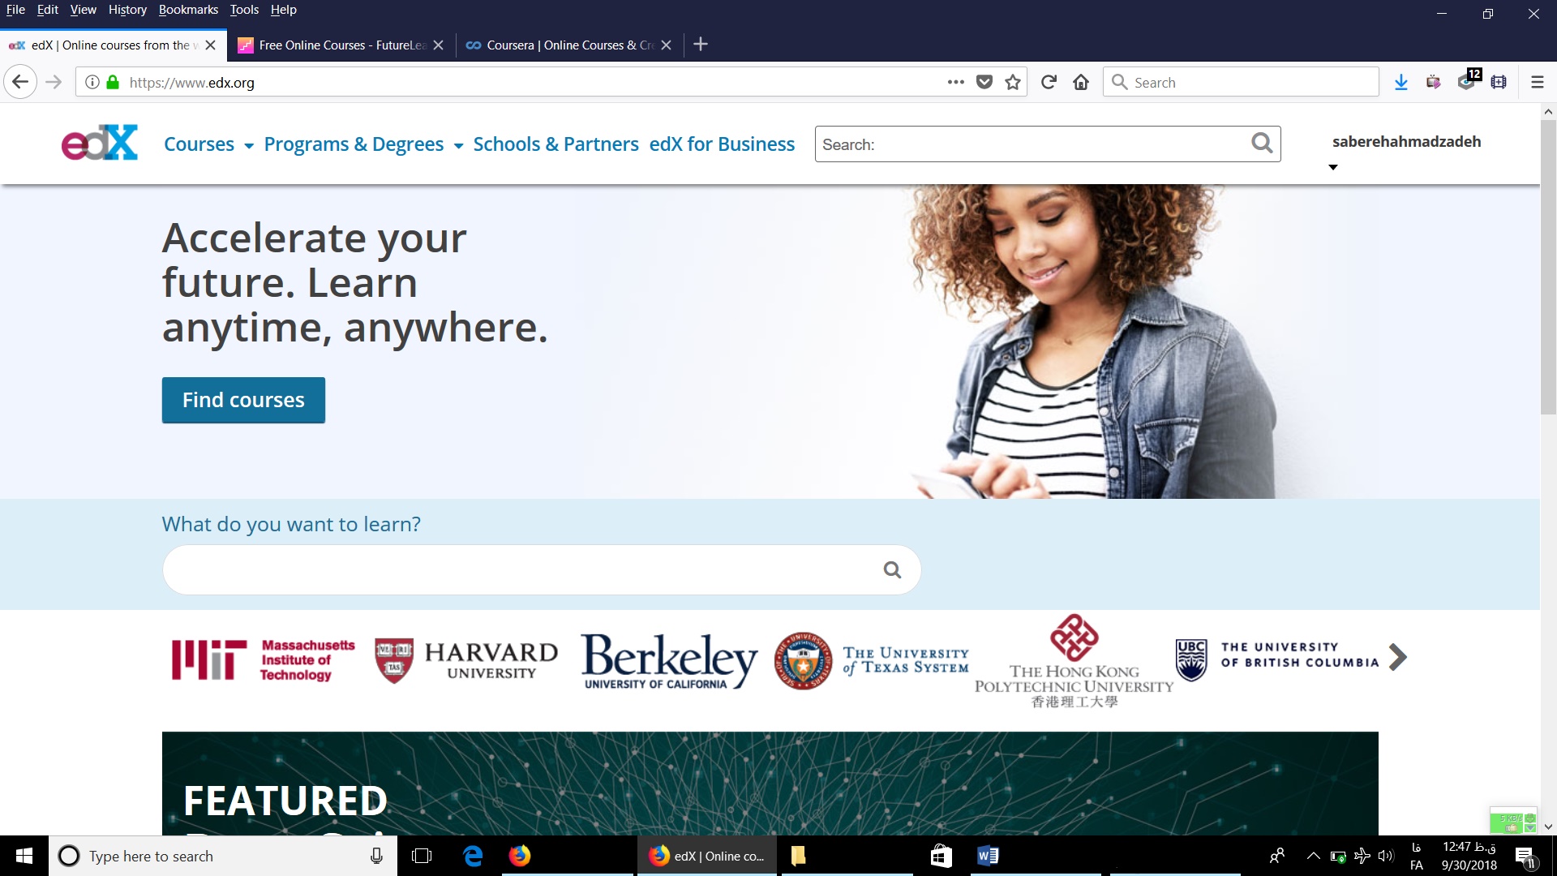Viewport: 1557px width, 876px height.
Task: Click the Firefox back arrow button
Action: (20, 82)
